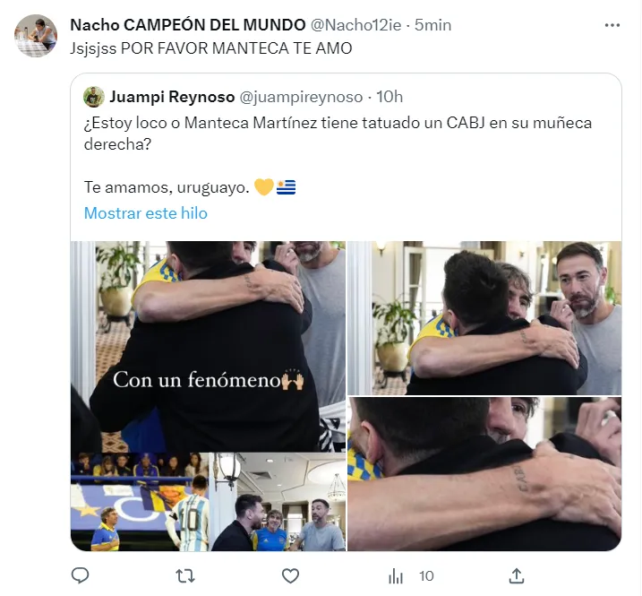This screenshot has width=642, height=596.
Task: Click the 10h timestamp on quoted tweet
Action: click(389, 97)
